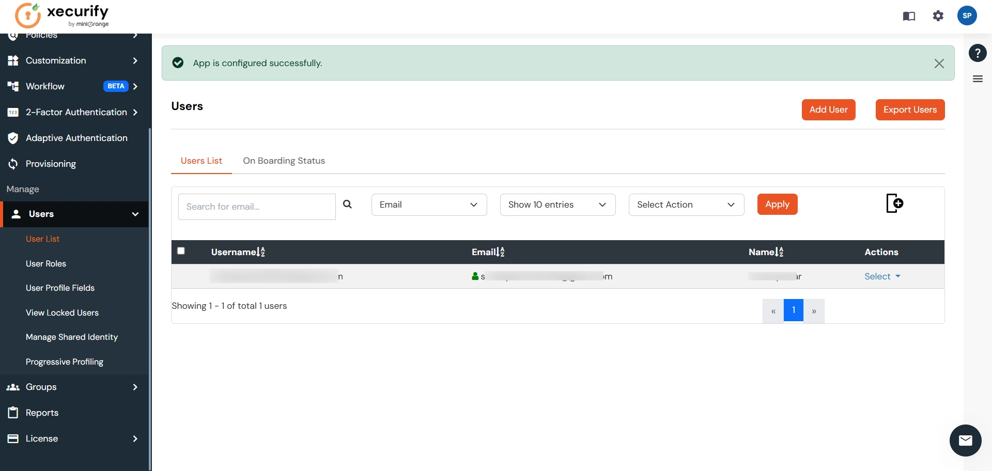
Task: Open View Locked Users in sidebar
Action: click(x=62, y=312)
